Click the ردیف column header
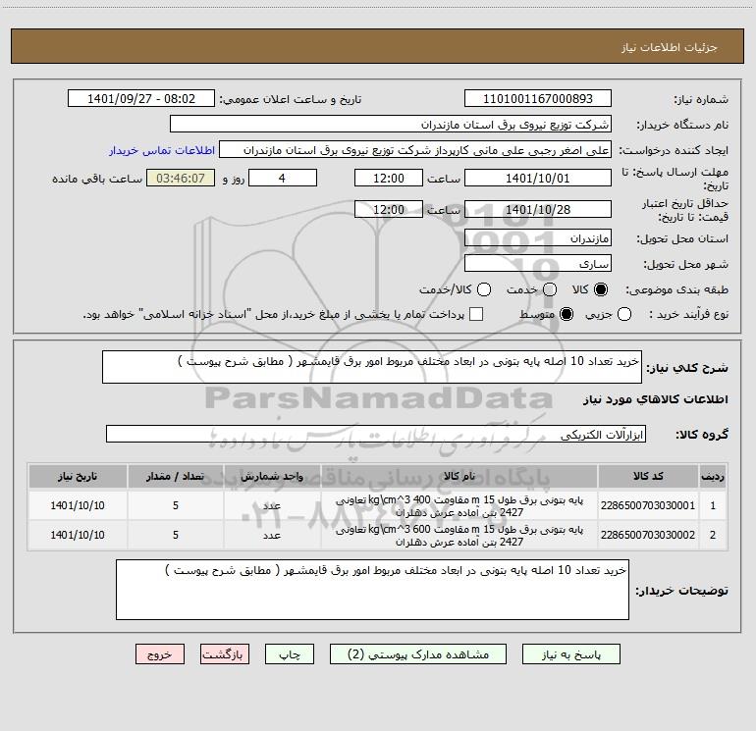This screenshot has height=731, width=756. 713,477
